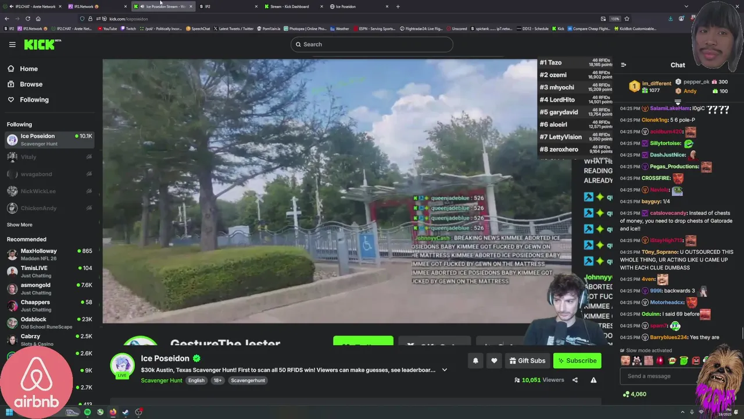
Task: Type in Send a message field
Action: (663, 376)
